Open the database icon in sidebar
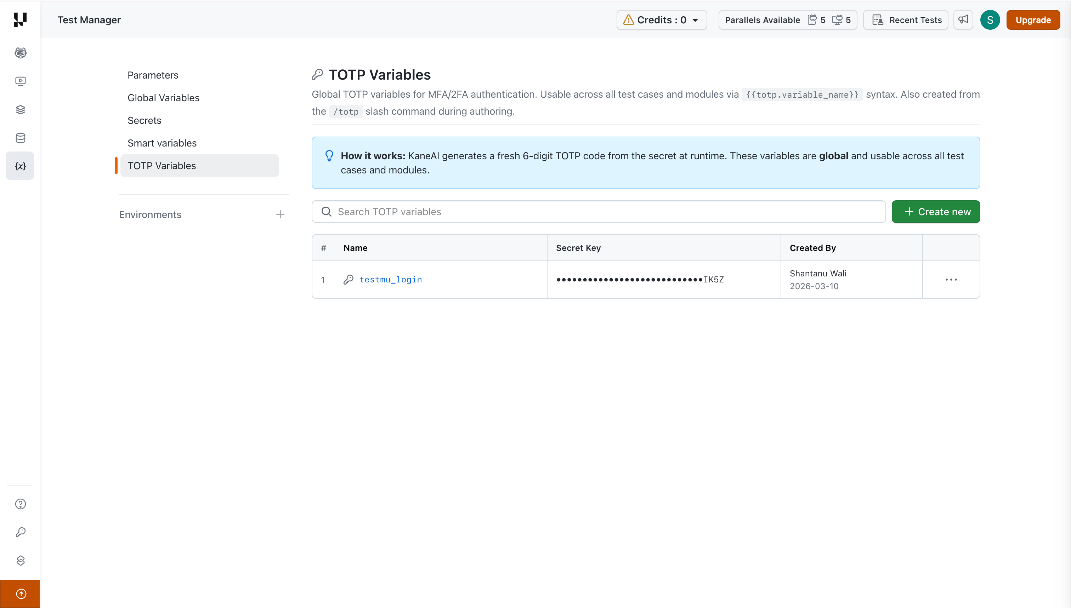The width and height of the screenshot is (1071, 608). pyautogui.click(x=19, y=138)
